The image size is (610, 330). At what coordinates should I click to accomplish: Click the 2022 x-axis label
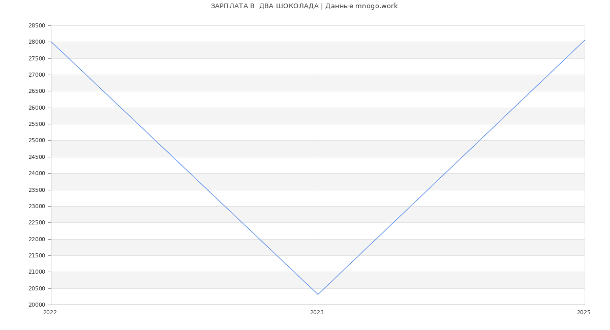[x=50, y=313]
